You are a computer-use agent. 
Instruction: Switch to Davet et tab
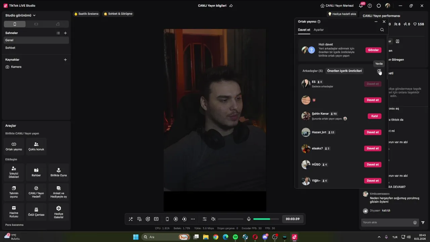(304, 30)
